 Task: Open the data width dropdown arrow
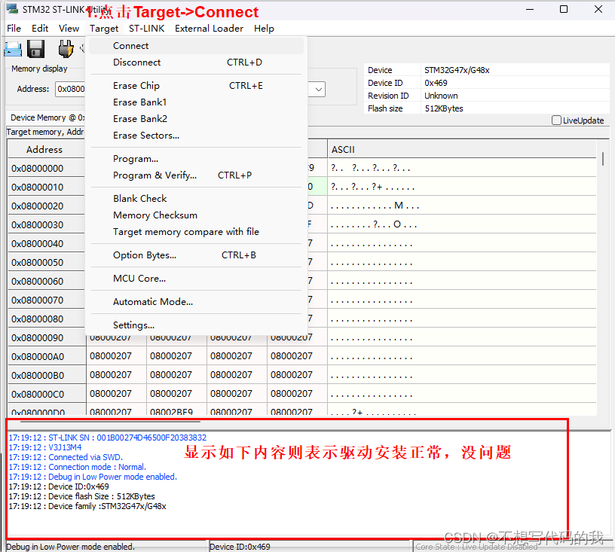coord(319,90)
